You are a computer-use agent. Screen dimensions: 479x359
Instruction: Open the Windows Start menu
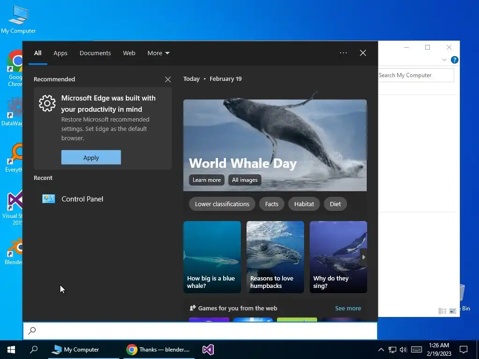coord(11,350)
